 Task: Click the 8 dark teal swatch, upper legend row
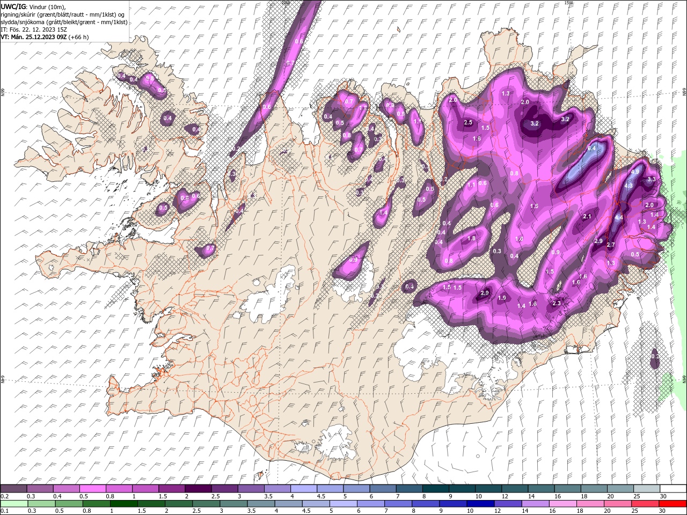point(436,489)
